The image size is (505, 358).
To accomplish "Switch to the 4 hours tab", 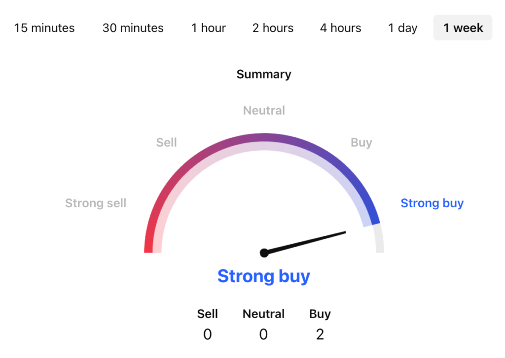I will point(340,28).
